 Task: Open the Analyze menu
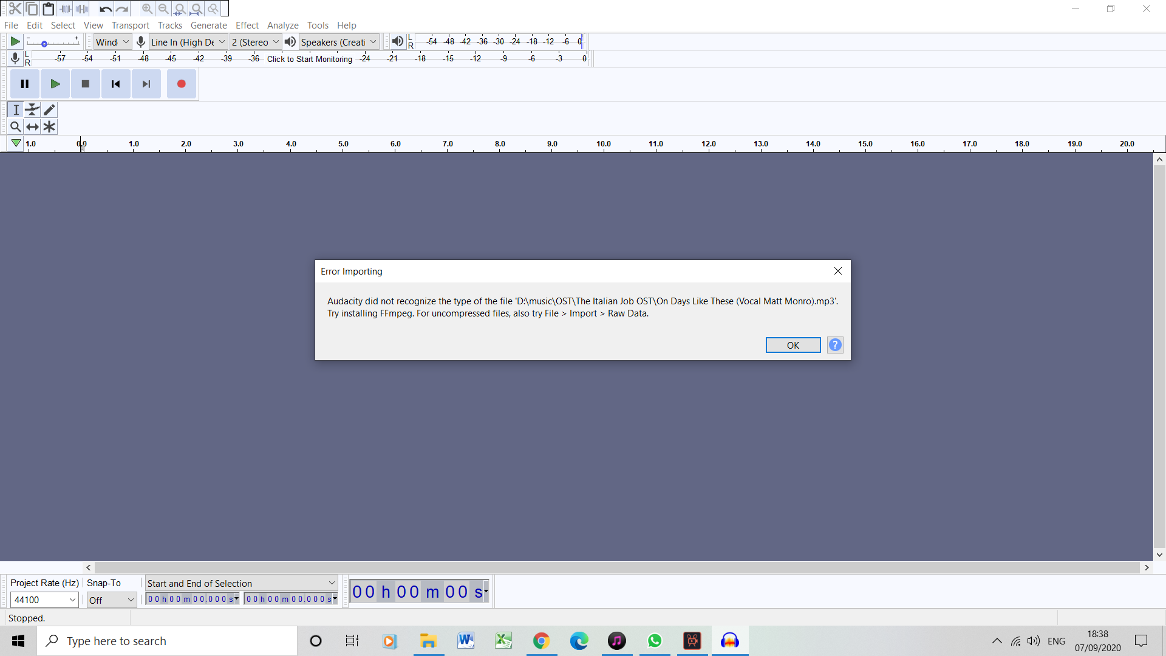[x=283, y=25]
